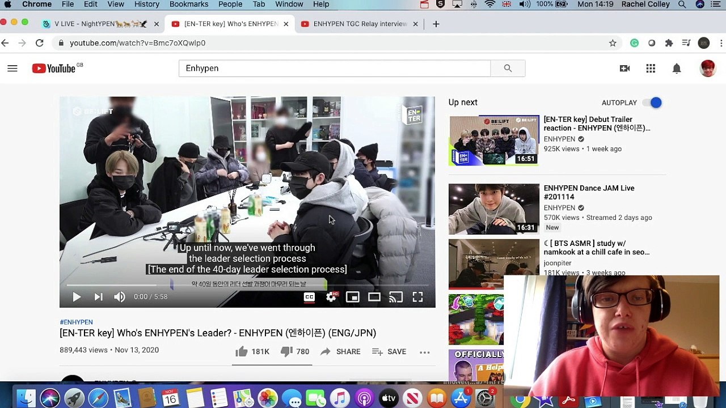Open the Wi-Fi status menu
Image resolution: width=726 pixels, height=408 pixels.
point(489,4)
